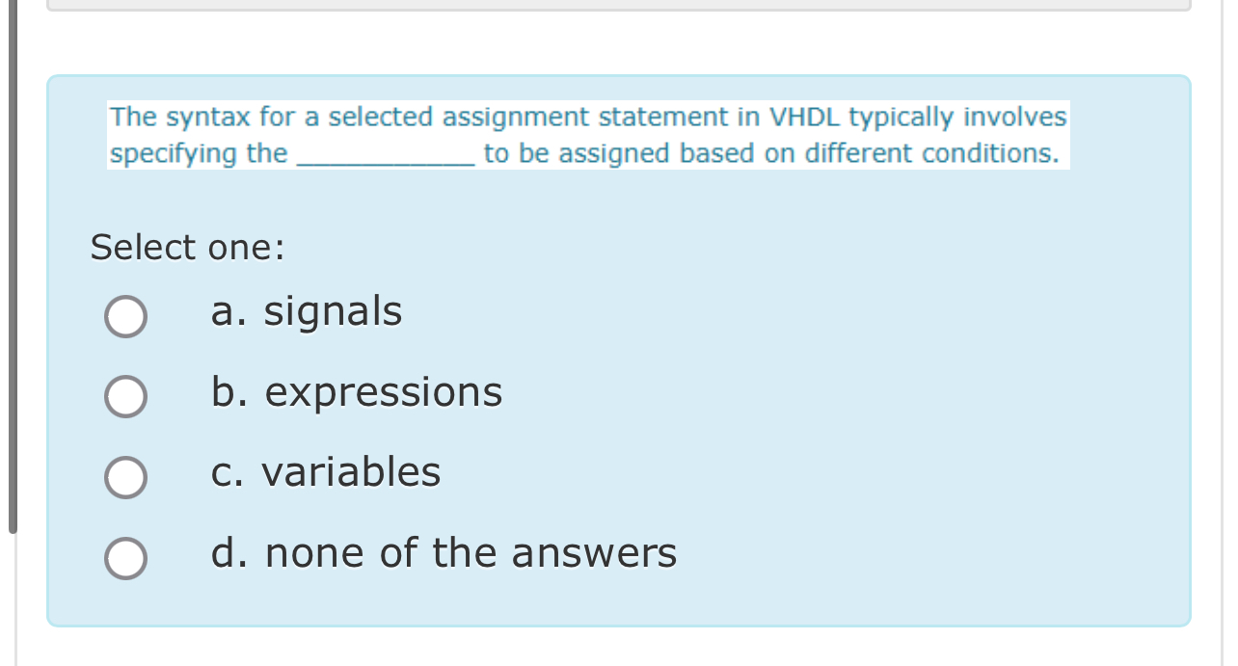The width and height of the screenshot is (1238, 666).
Task: Click the answer label text 'expressions'
Action: [383, 391]
